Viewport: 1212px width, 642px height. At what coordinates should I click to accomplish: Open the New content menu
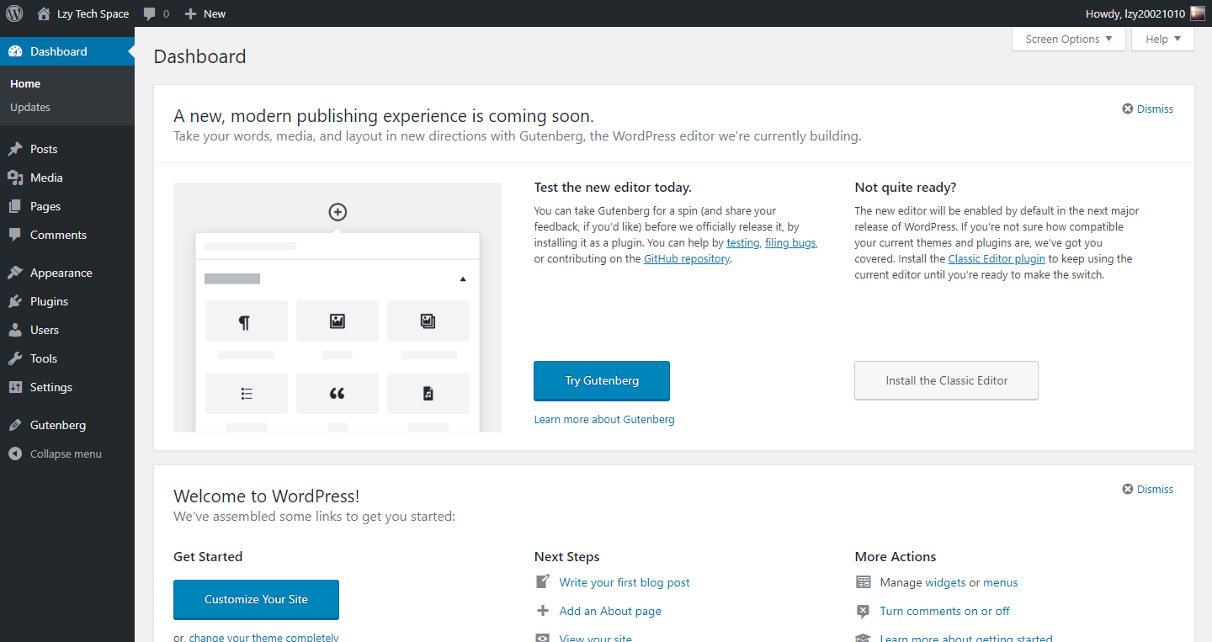(x=205, y=13)
